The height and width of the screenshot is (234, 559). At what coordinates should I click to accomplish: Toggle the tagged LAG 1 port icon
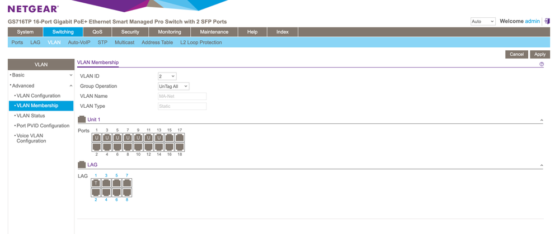tap(96, 183)
